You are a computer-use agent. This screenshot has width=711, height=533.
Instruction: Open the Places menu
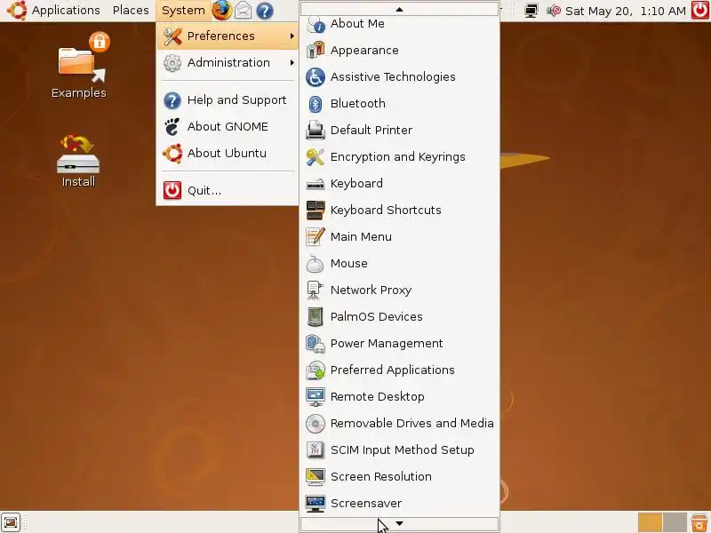click(x=131, y=10)
